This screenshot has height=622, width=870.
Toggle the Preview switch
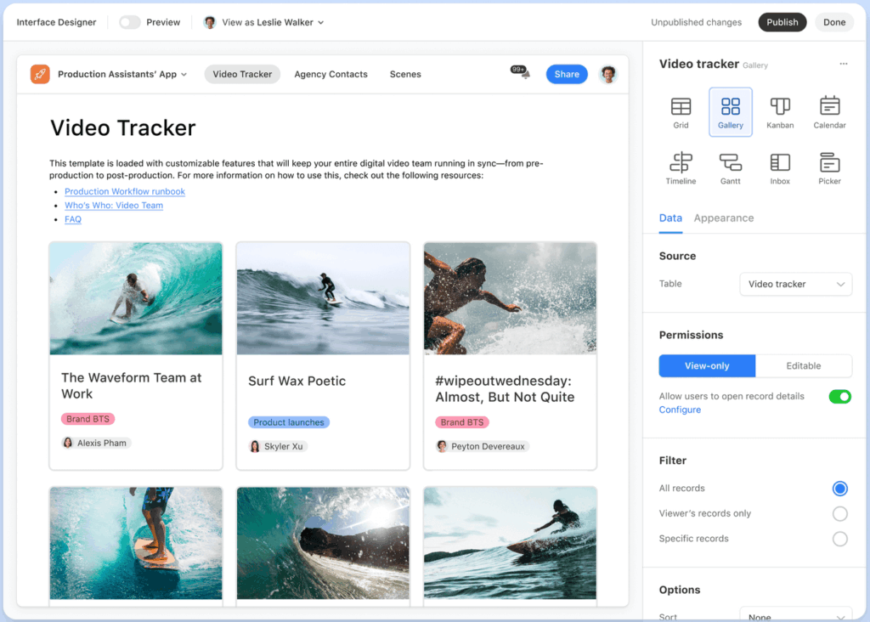point(130,22)
